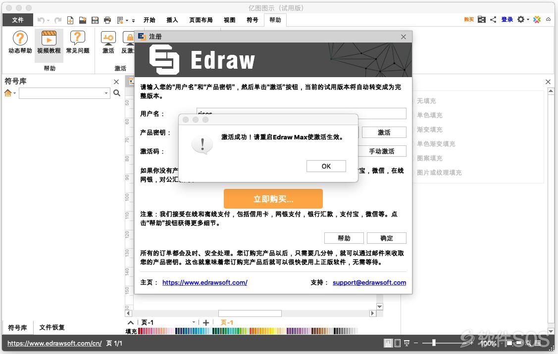Open a file using the folder icon
This screenshot has height=354, width=558.
(x=83, y=20)
